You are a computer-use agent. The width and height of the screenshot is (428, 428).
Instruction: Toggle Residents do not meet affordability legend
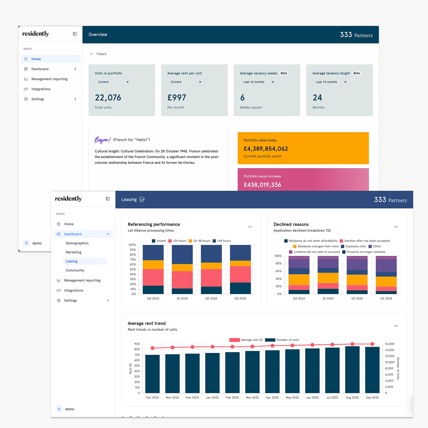tap(311, 241)
